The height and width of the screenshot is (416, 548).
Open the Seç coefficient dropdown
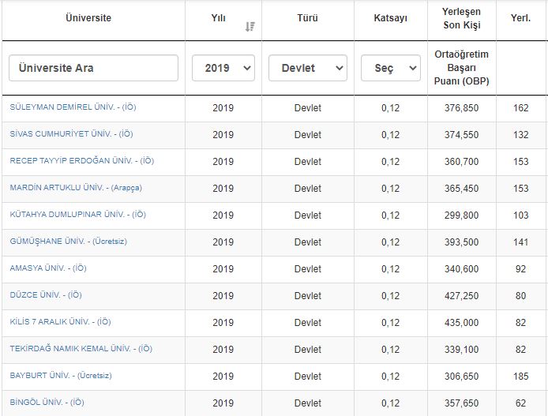click(x=391, y=68)
